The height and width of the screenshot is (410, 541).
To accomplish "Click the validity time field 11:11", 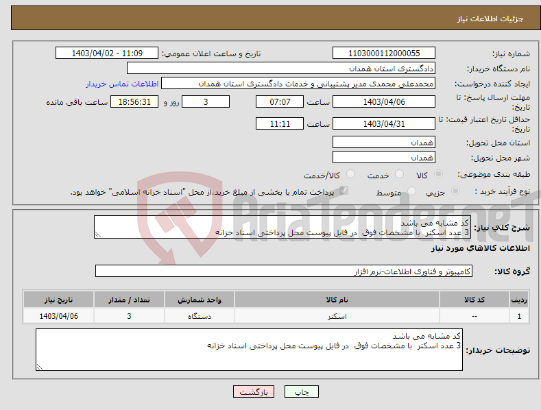I will [x=280, y=123].
